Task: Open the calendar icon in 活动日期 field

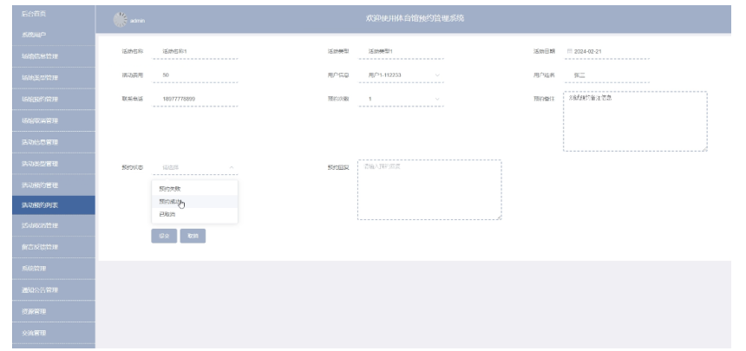Action: 570,51
